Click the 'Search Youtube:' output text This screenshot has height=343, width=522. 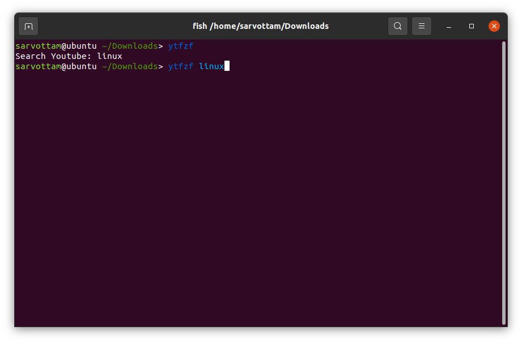53,56
